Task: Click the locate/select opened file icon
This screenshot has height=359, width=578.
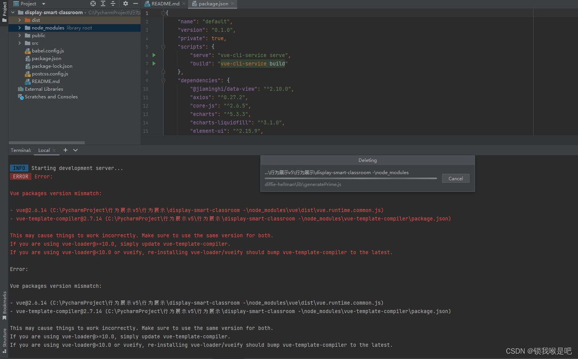Action: [x=93, y=3]
